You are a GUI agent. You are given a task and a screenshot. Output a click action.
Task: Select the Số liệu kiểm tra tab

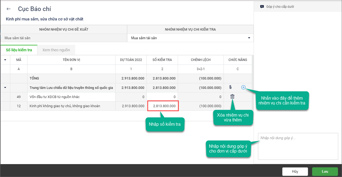(19, 50)
